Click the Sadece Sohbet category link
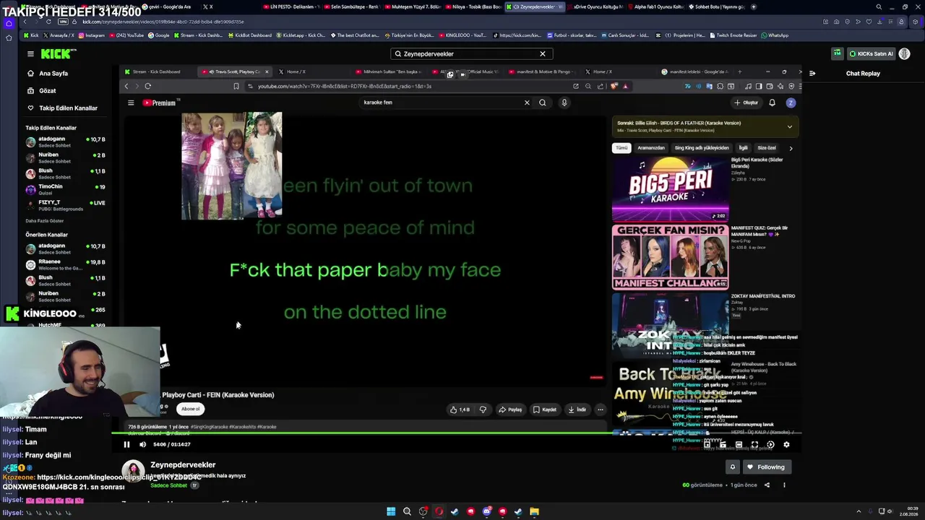The width and height of the screenshot is (925, 520). [x=168, y=485]
